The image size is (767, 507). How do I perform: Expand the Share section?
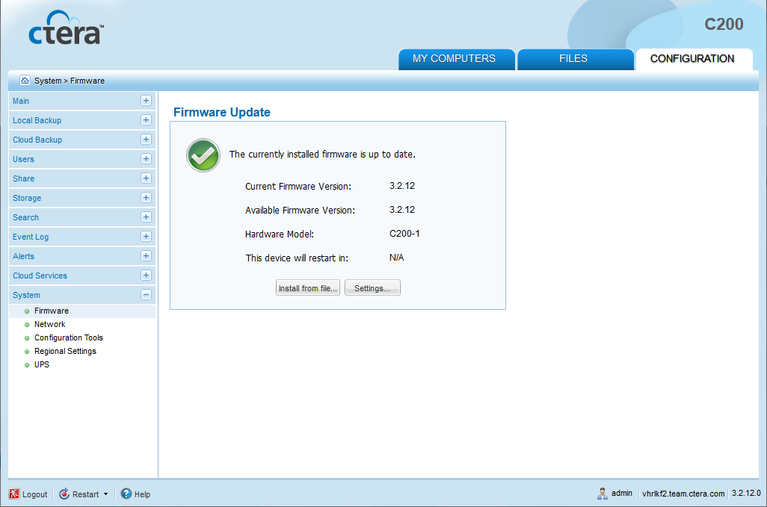coord(146,178)
